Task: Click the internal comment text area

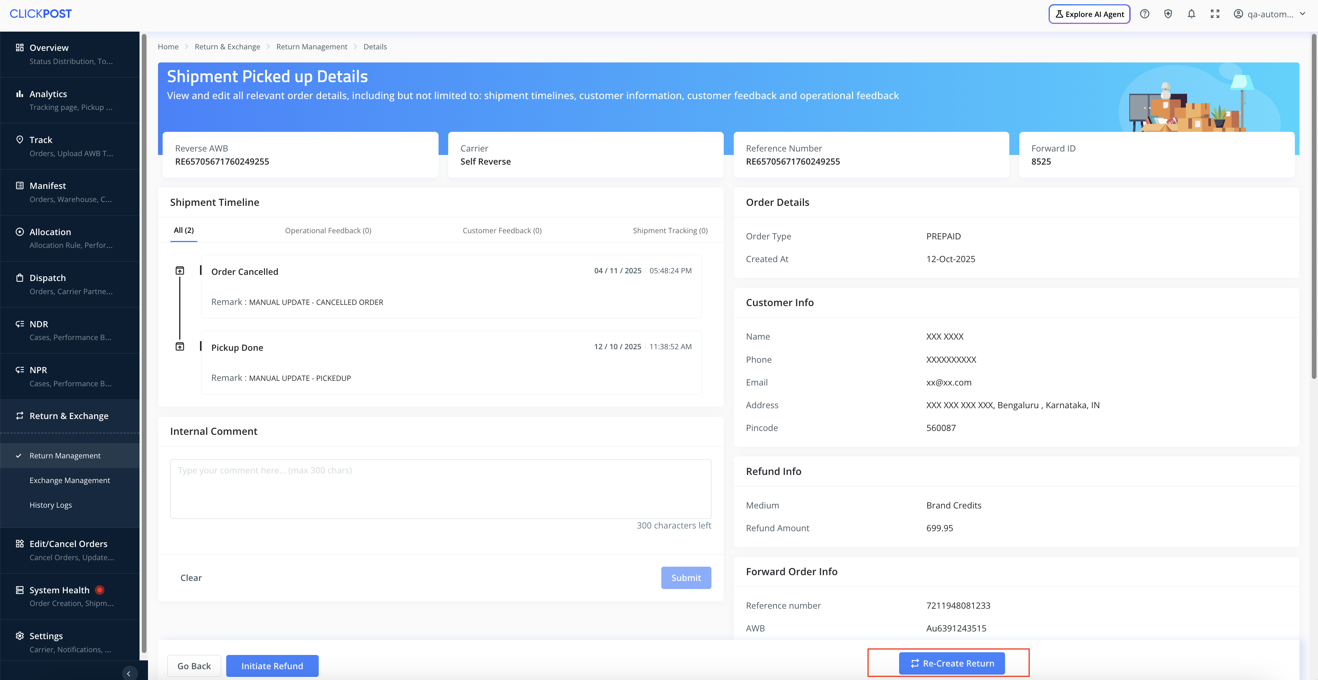Action: tap(440, 489)
